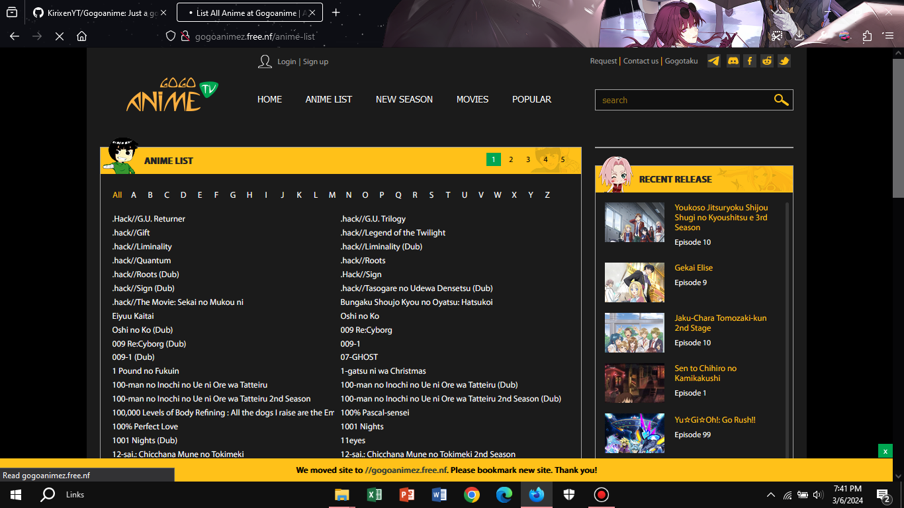Open Google Chrome from the taskbar
The width and height of the screenshot is (904, 508).
click(x=471, y=495)
